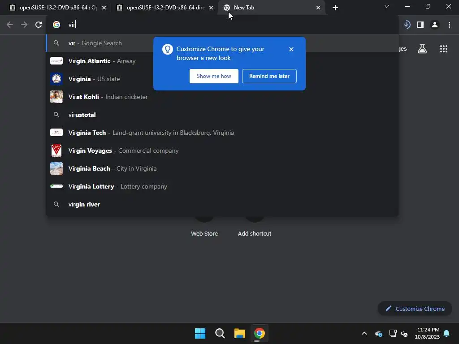The height and width of the screenshot is (344, 459).
Task: Open the Chrome profile avatar
Action: [x=435, y=25]
